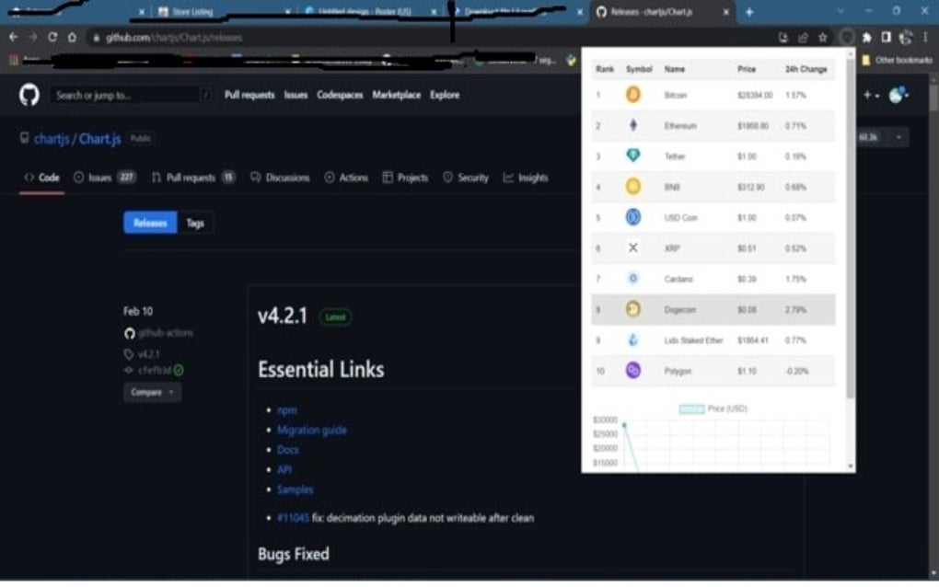Screen dimensions: 939x587
Task: Click the Tether coin icon
Action: coord(633,155)
